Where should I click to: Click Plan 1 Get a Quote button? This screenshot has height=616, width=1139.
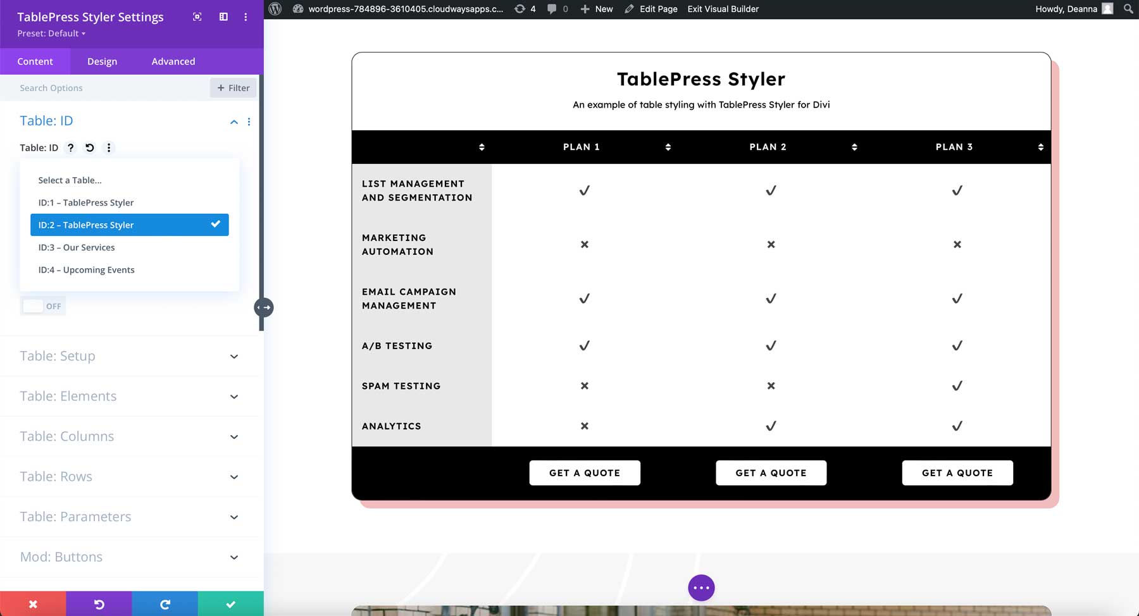coord(585,473)
